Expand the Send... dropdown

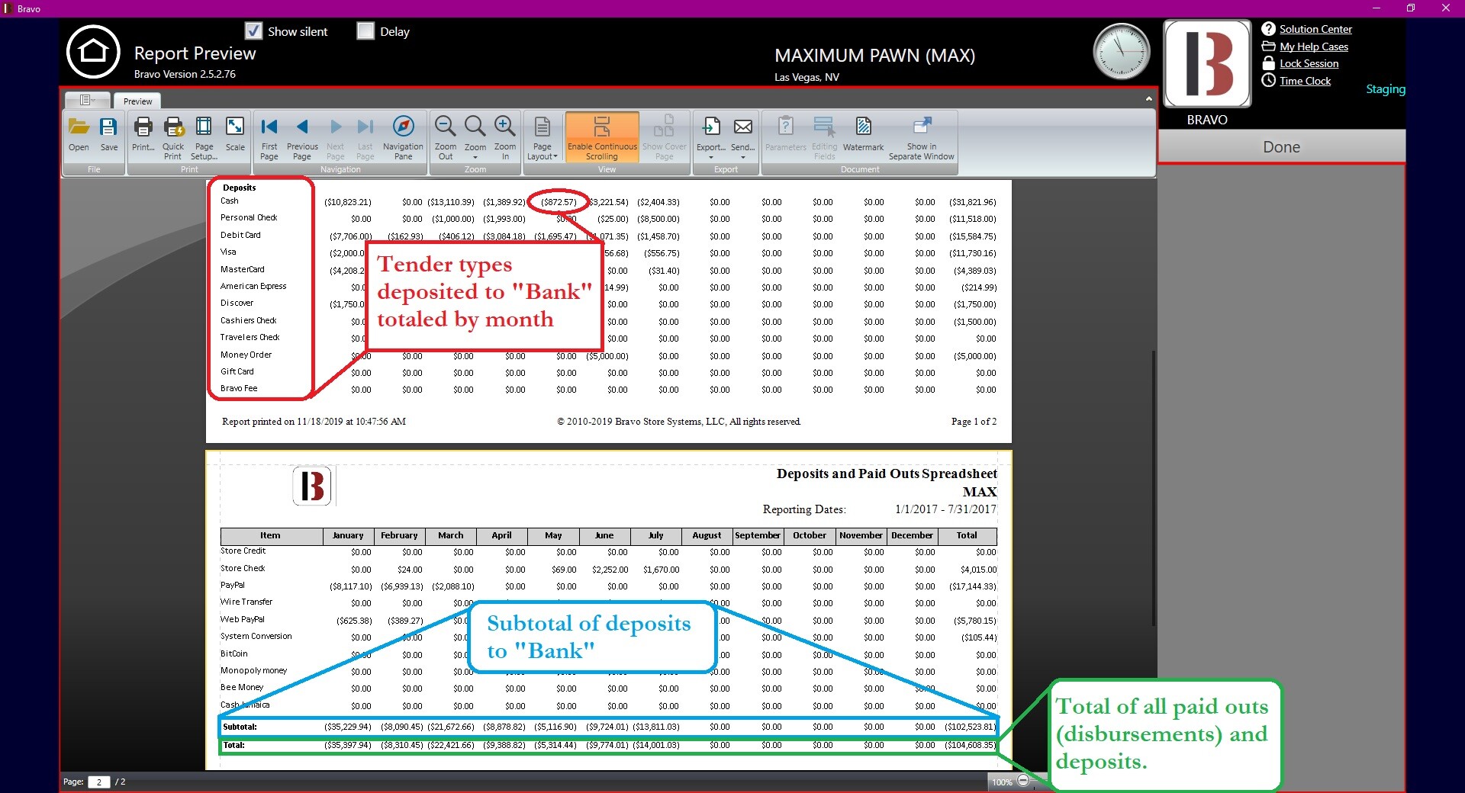(742, 157)
